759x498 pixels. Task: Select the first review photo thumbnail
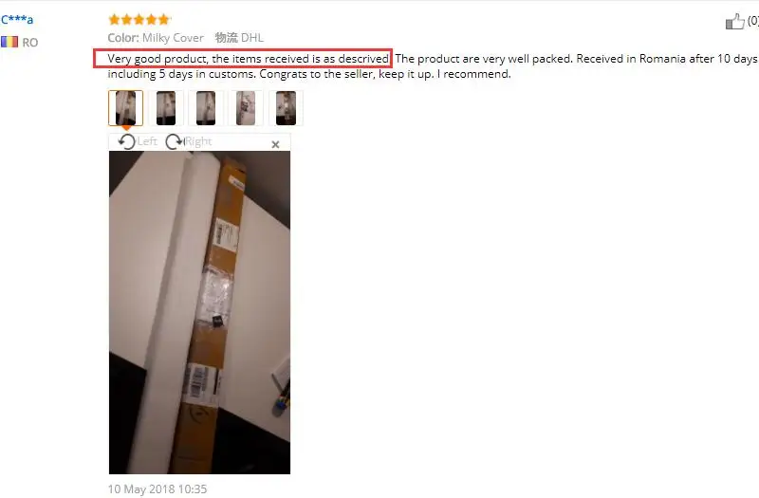[x=126, y=108]
